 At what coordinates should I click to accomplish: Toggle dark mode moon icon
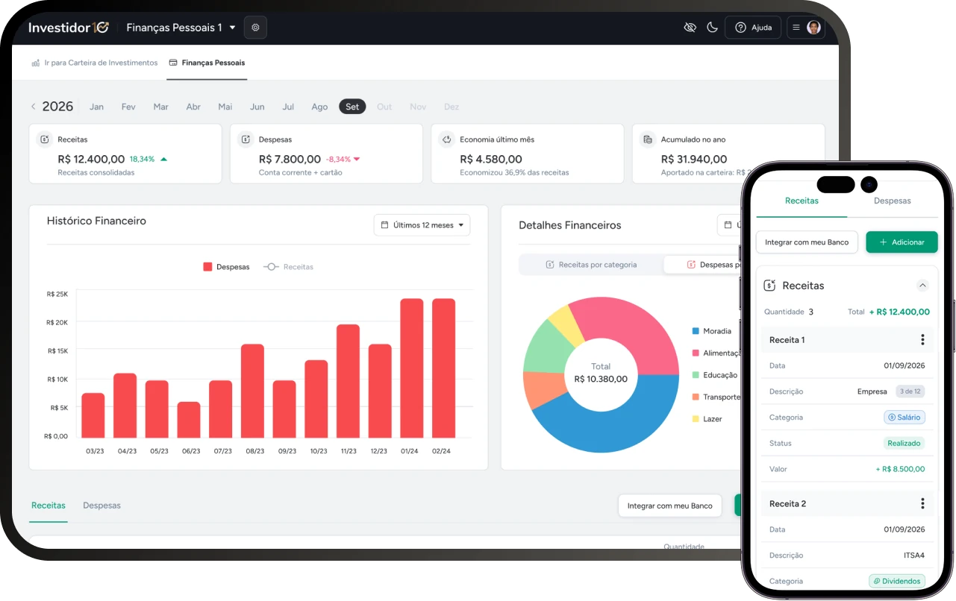712,28
